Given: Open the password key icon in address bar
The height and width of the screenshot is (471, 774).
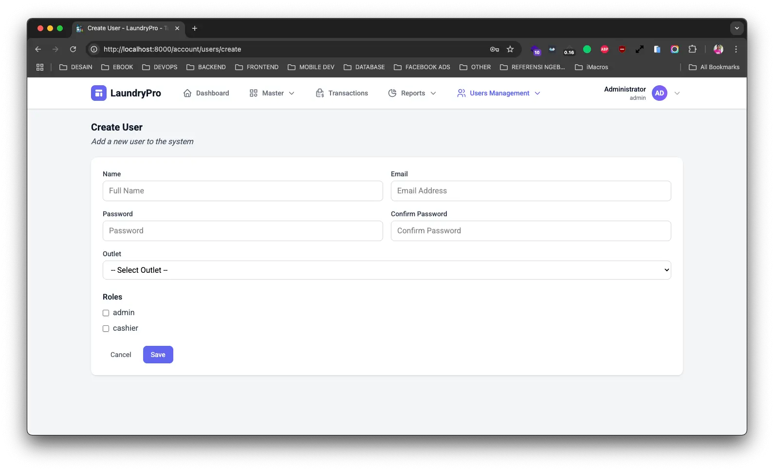Looking at the screenshot, I should coord(495,49).
